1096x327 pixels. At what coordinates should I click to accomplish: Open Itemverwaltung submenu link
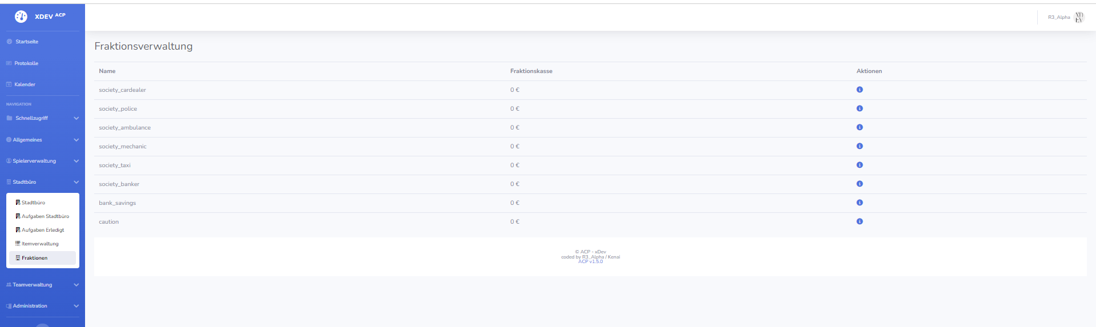40,244
